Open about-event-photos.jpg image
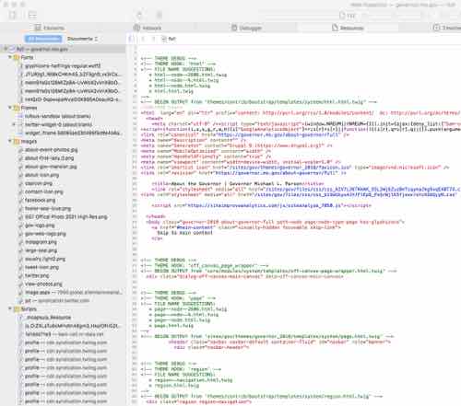The height and width of the screenshot is (406, 461). (x=51, y=150)
